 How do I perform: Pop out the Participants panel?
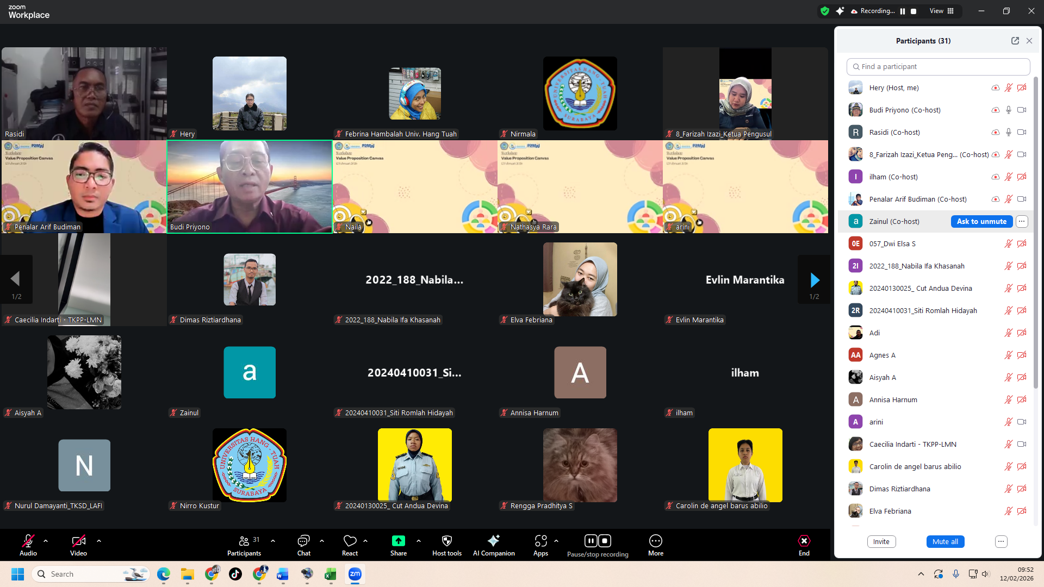(1015, 41)
